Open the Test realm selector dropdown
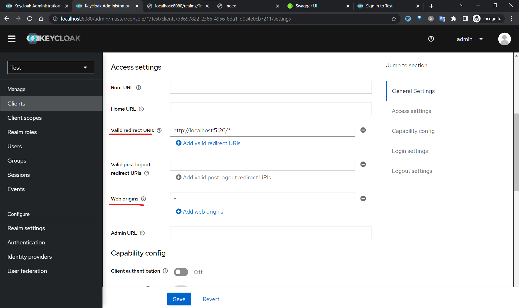The height and width of the screenshot is (308, 519). click(51, 68)
